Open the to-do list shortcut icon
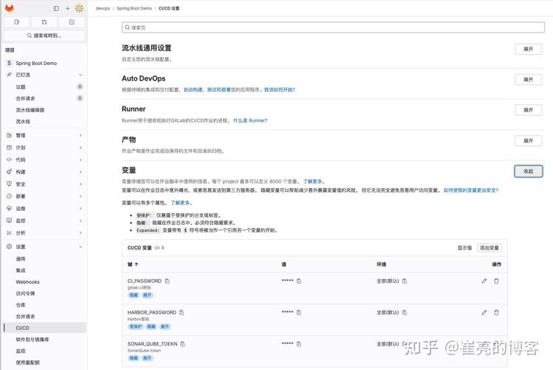The image size is (553, 370). click(x=72, y=22)
